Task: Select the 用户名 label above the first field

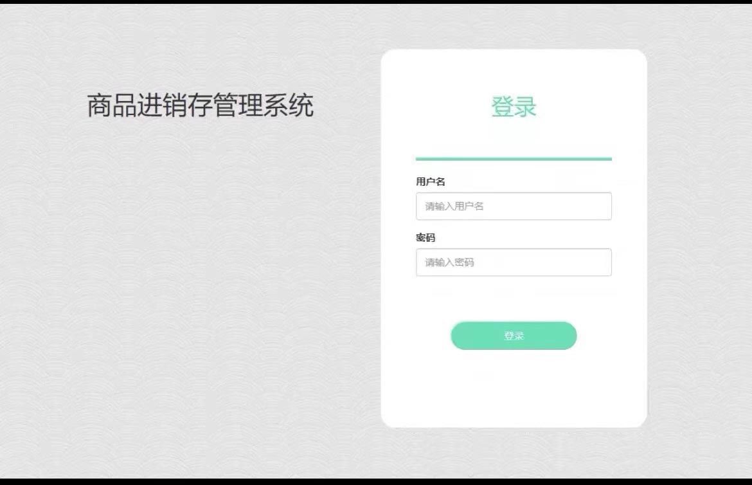Action: (430, 181)
